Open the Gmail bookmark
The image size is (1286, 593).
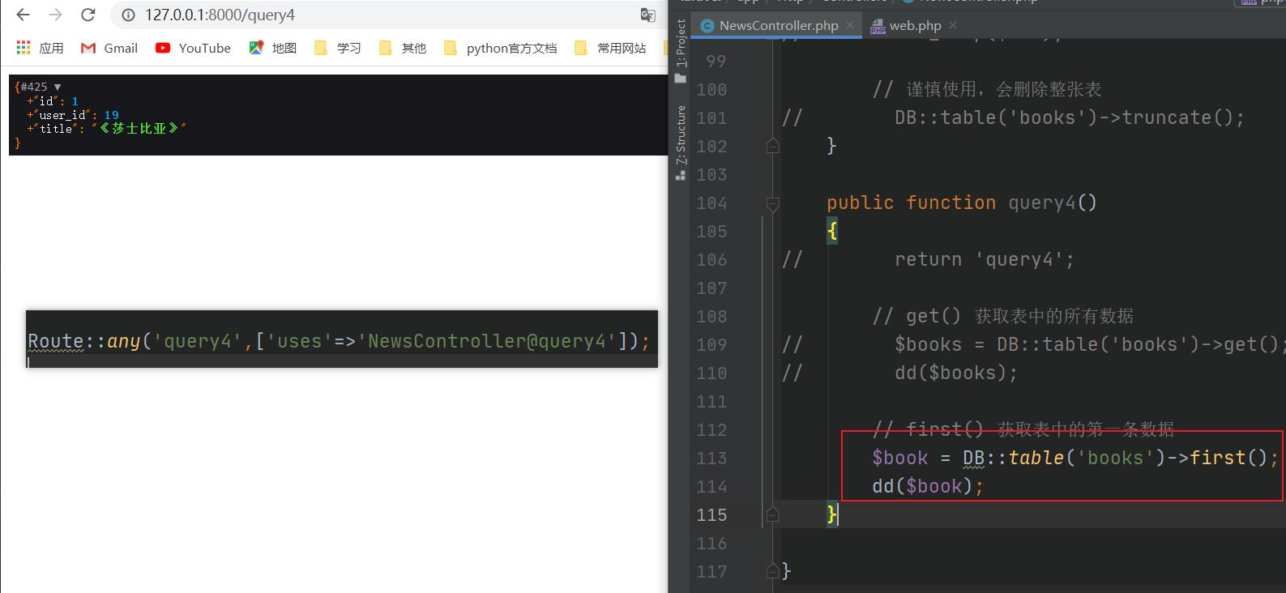pos(109,48)
